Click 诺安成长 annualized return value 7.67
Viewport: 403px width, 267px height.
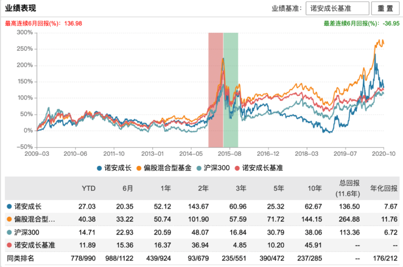(391, 207)
